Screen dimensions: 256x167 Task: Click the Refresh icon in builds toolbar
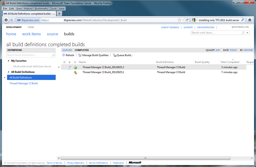pos(64,55)
